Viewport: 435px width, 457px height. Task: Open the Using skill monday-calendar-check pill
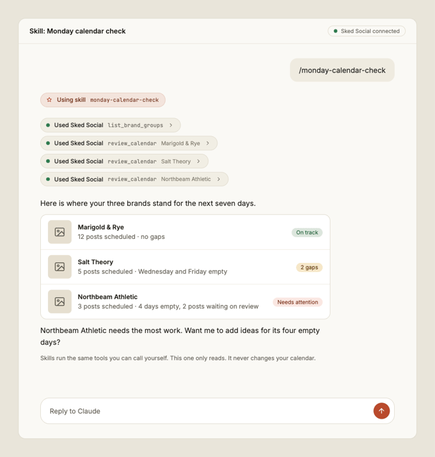click(x=103, y=100)
